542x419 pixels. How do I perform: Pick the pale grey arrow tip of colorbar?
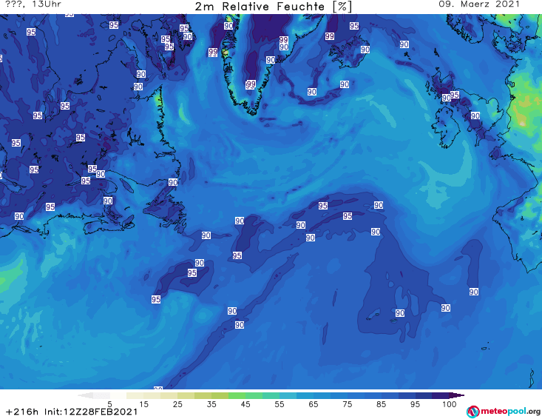tap(85, 395)
